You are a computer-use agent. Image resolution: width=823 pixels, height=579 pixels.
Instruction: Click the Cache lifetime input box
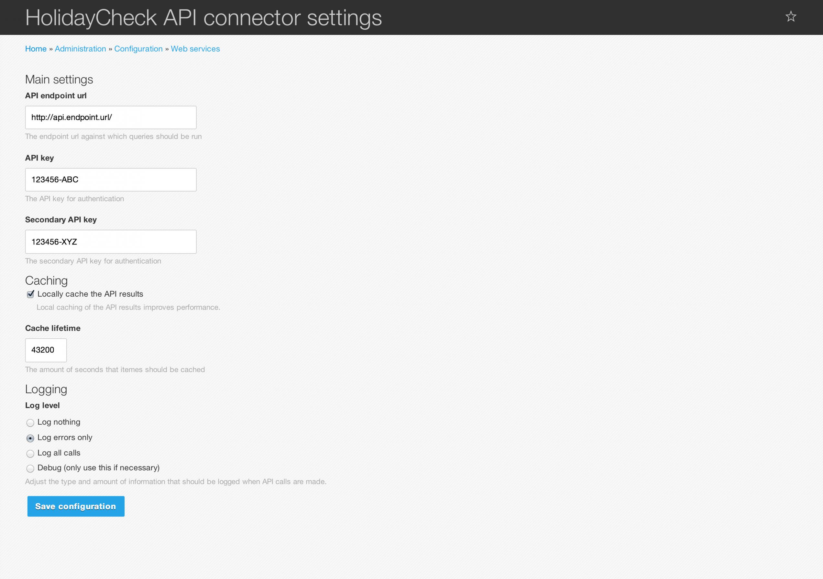tap(46, 350)
